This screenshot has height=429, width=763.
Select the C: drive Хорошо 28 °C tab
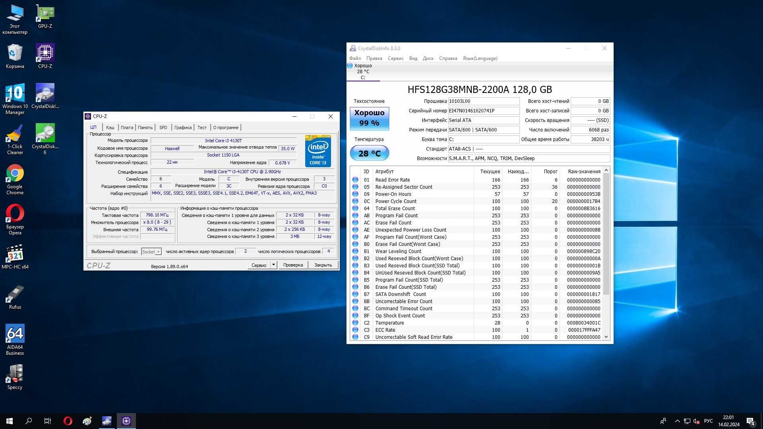click(363, 71)
